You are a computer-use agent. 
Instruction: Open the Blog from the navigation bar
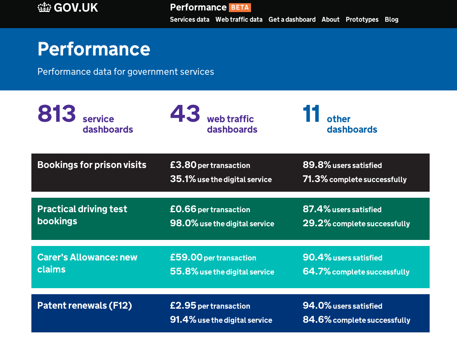[x=391, y=19]
